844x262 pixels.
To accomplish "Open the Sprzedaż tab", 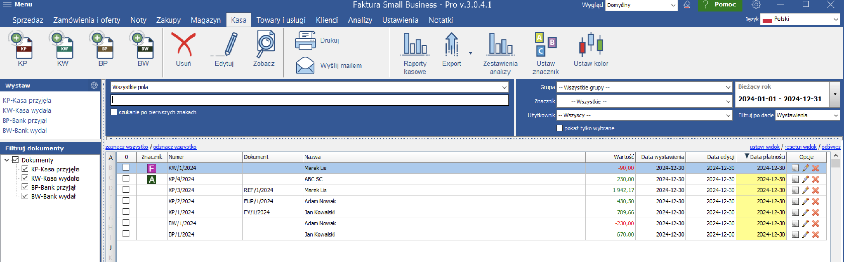I will point(28,20).
